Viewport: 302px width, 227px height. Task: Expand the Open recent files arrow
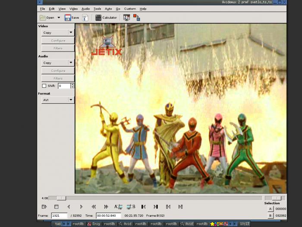(x=59, y=18)
